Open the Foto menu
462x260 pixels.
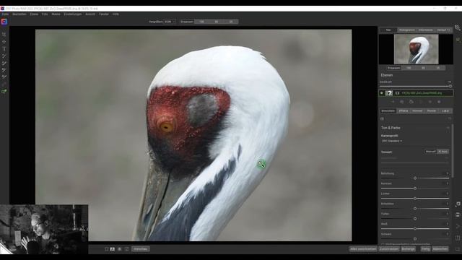[x=45, y=14]
